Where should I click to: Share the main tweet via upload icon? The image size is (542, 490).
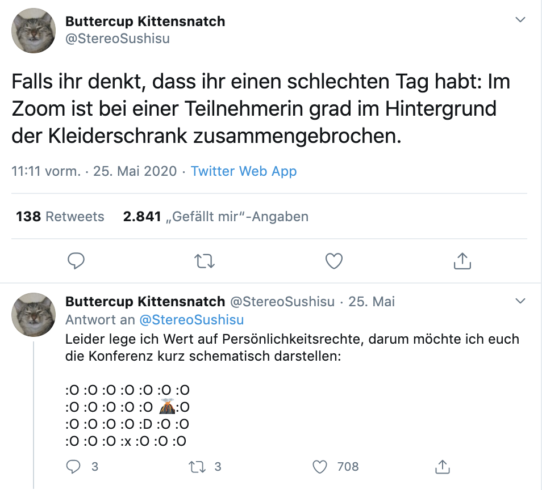point(462,261)
